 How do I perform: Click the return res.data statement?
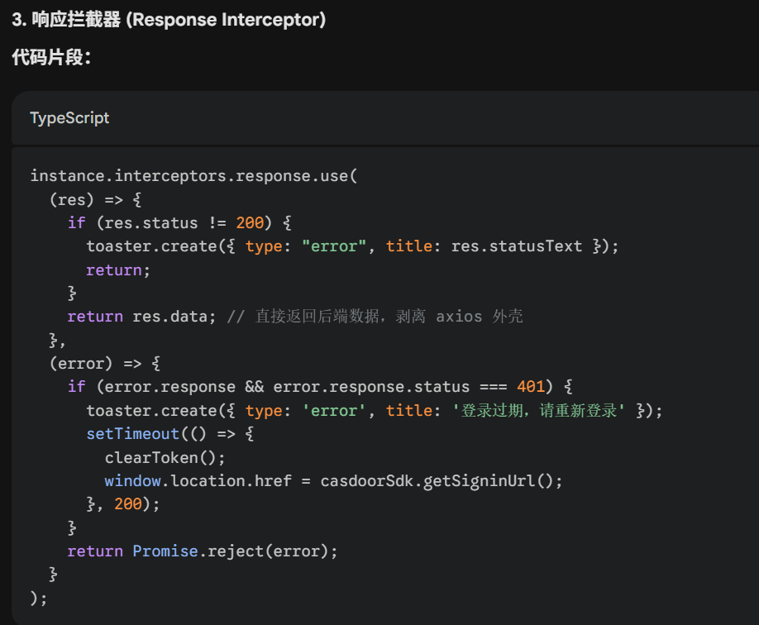click(x=141, y=317)
